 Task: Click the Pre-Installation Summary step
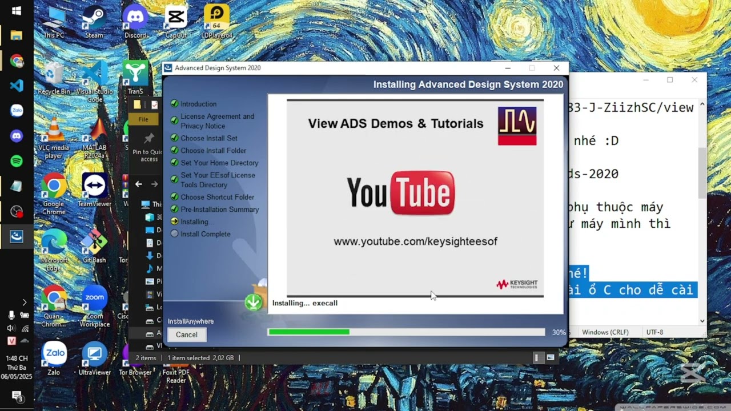219,209
